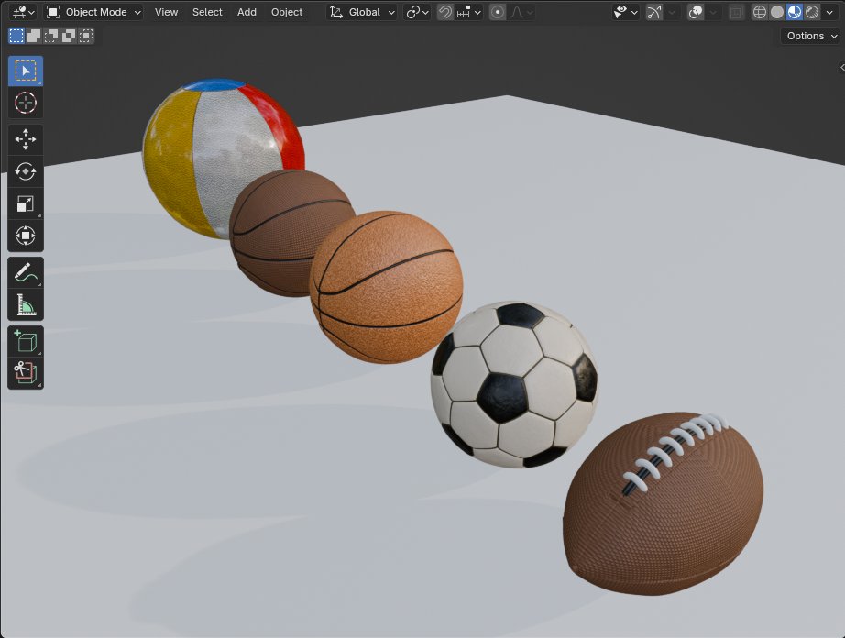This screenshot has width=845, height=638.
Task: Open the editor type selector
Action: click(x=23, y=12)
